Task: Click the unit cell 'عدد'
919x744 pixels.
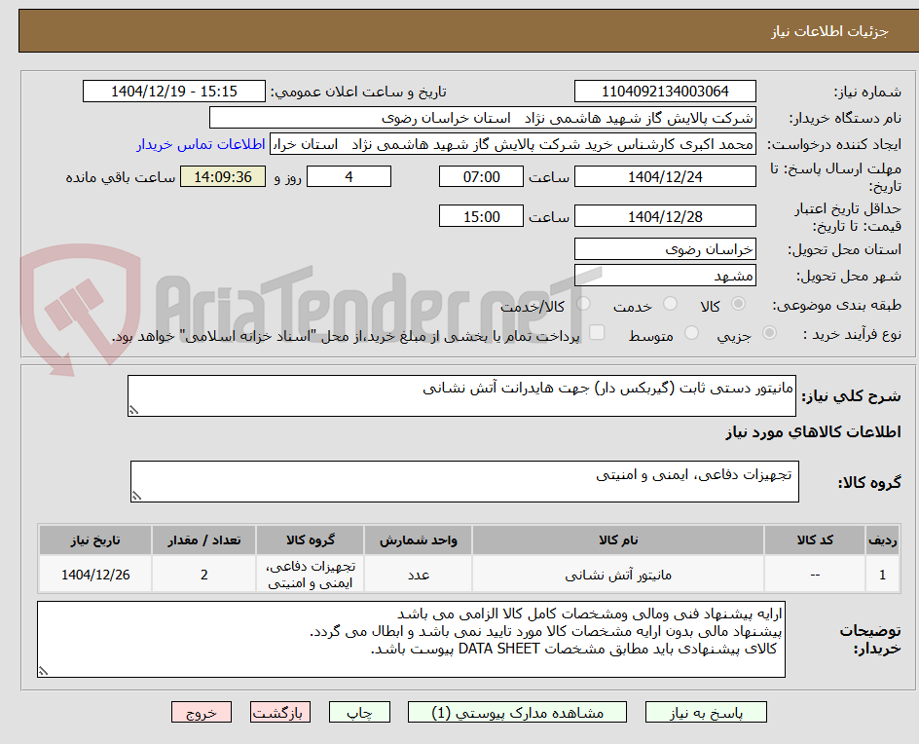Action: (419, 575)
